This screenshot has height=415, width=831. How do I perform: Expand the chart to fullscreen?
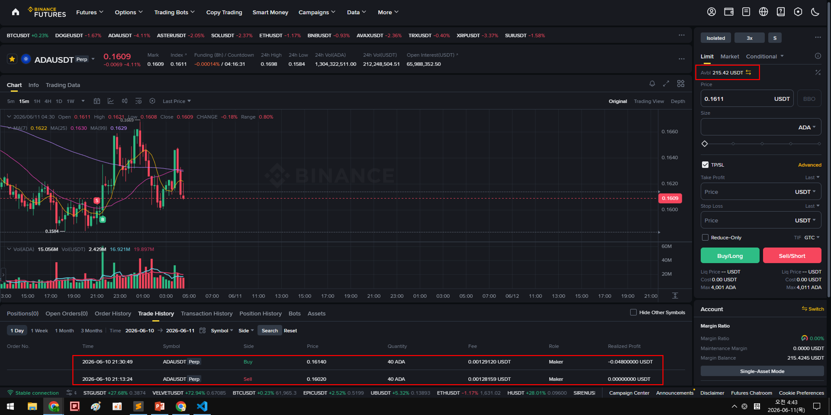point(666,84)
